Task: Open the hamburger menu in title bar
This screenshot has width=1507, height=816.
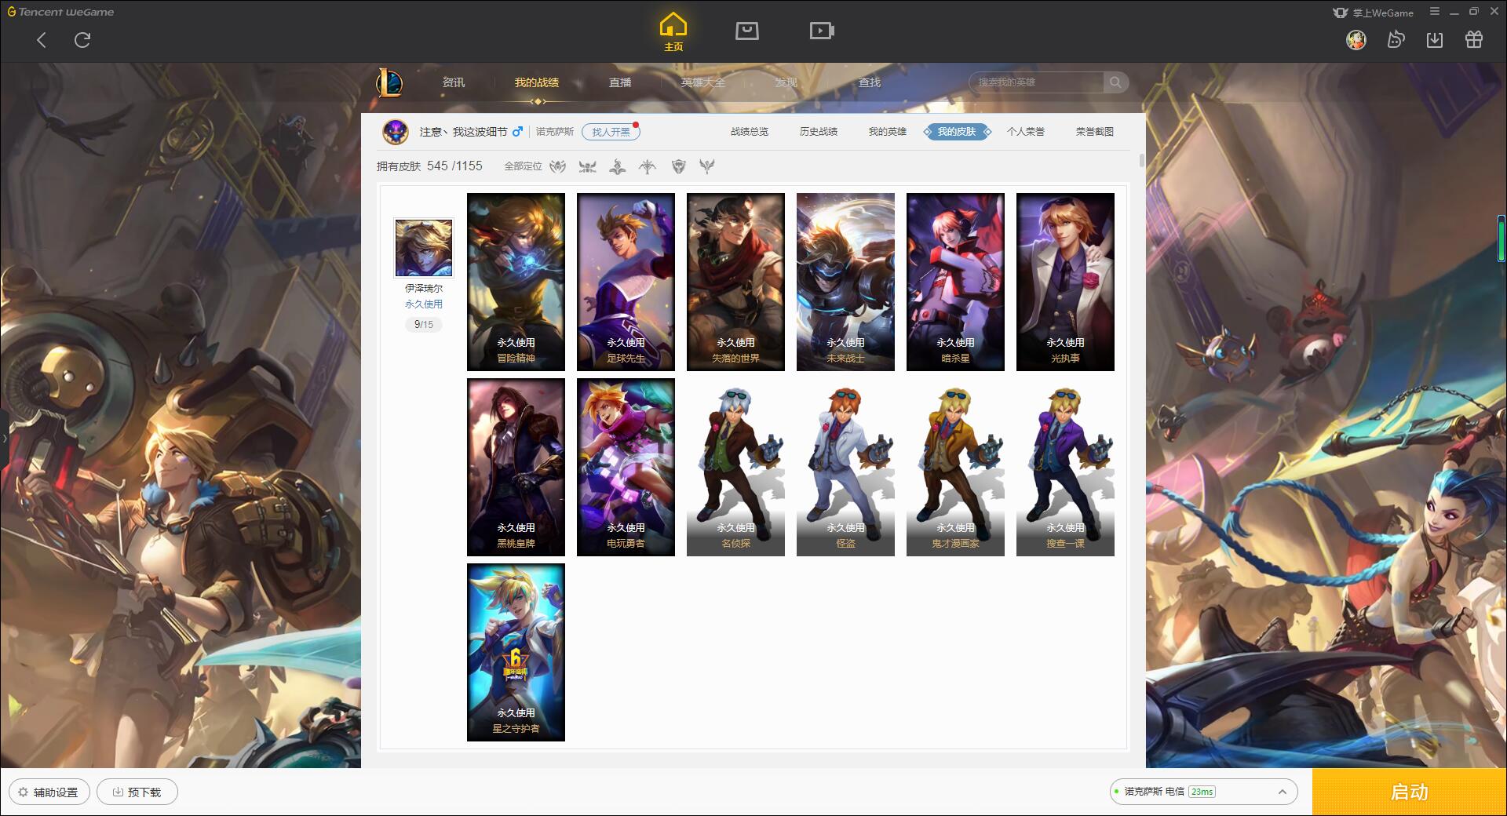Action: tap(1435, 11)
